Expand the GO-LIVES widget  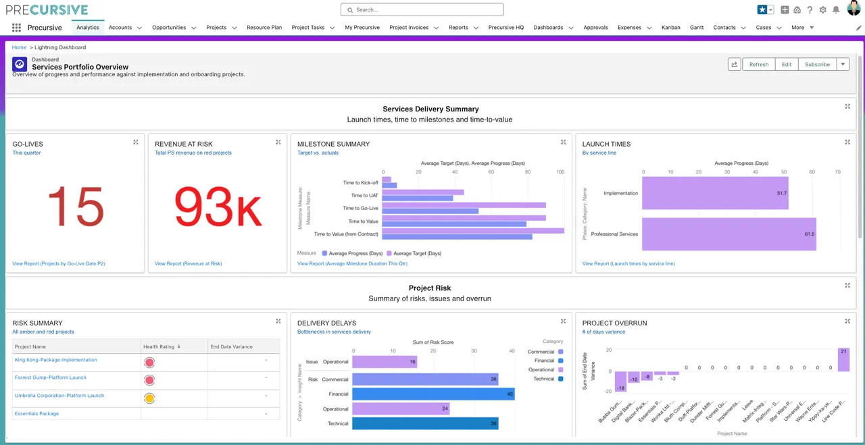(x=136, y=142)
